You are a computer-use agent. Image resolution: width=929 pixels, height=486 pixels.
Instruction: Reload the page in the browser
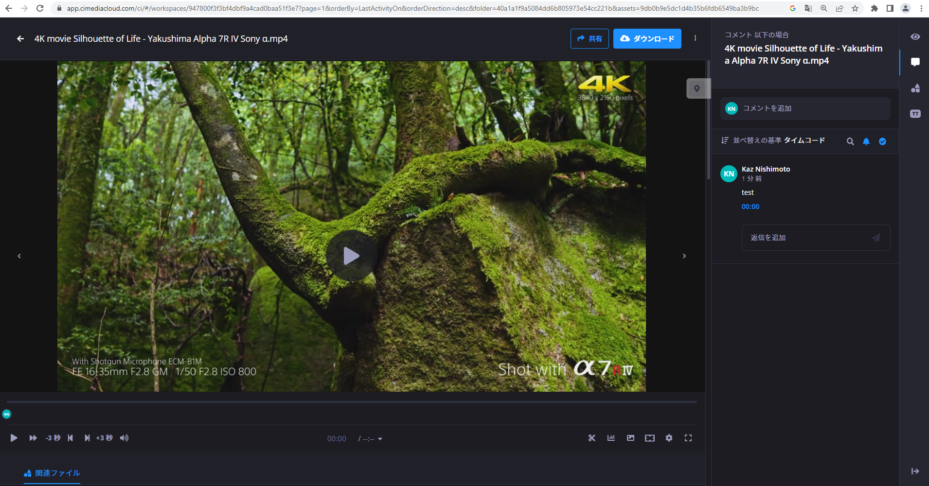point(40,8)
